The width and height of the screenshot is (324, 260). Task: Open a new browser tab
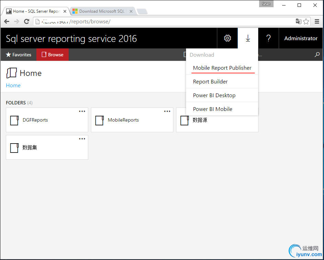[x=142, y=11]
